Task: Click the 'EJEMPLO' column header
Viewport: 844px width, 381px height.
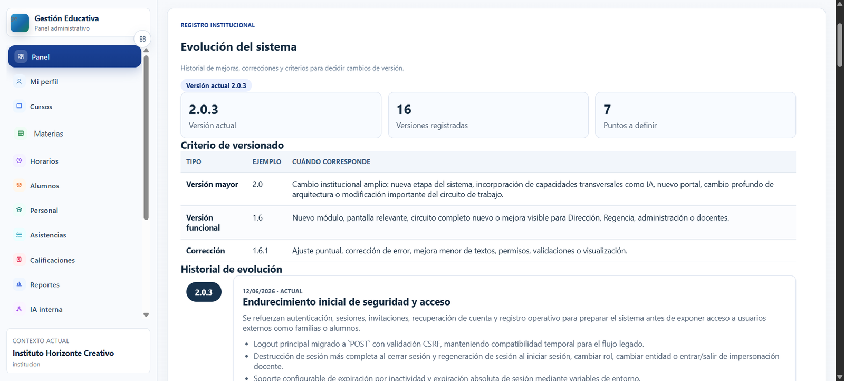Action: point(267,162)
